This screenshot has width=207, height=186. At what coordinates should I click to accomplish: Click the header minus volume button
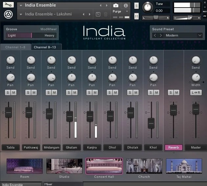[175, 18]
